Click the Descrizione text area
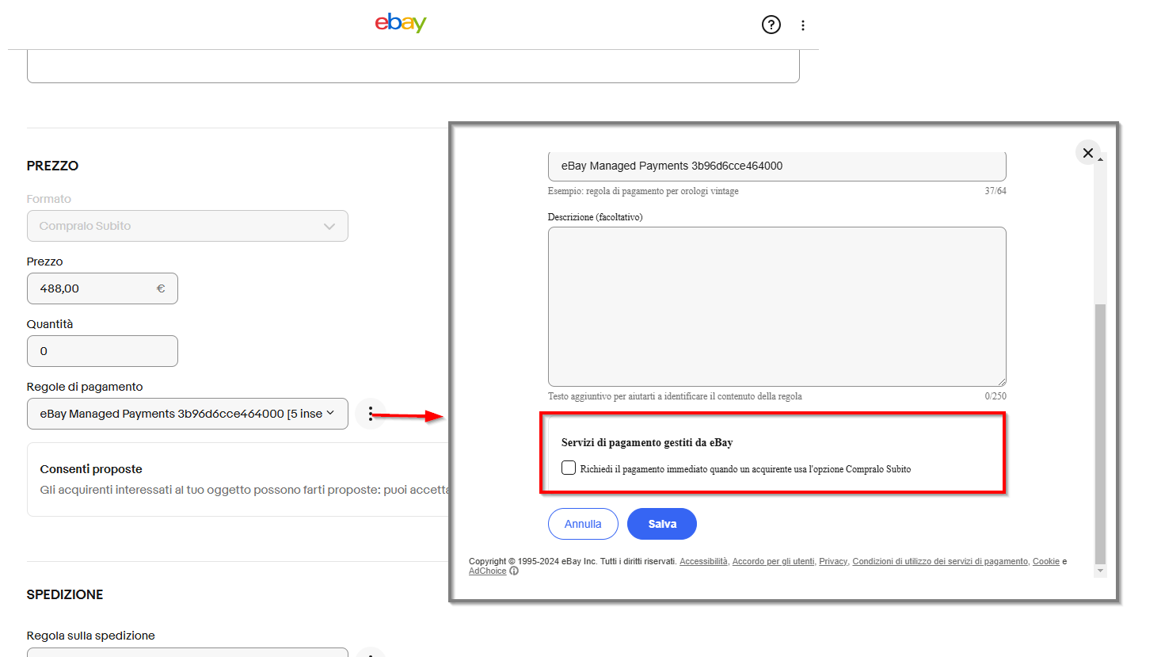Image resolution: width=1161 pixels, height=657 pixels. [x=777, y=307]
